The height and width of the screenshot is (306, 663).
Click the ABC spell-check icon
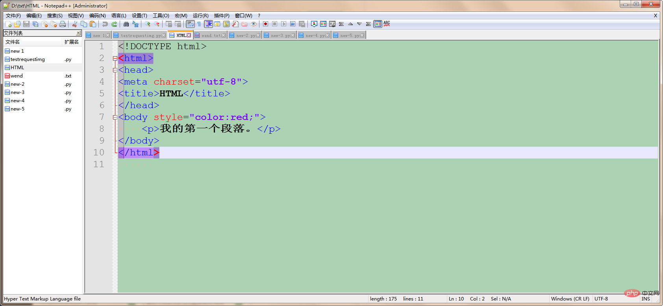tap(387, 24)
